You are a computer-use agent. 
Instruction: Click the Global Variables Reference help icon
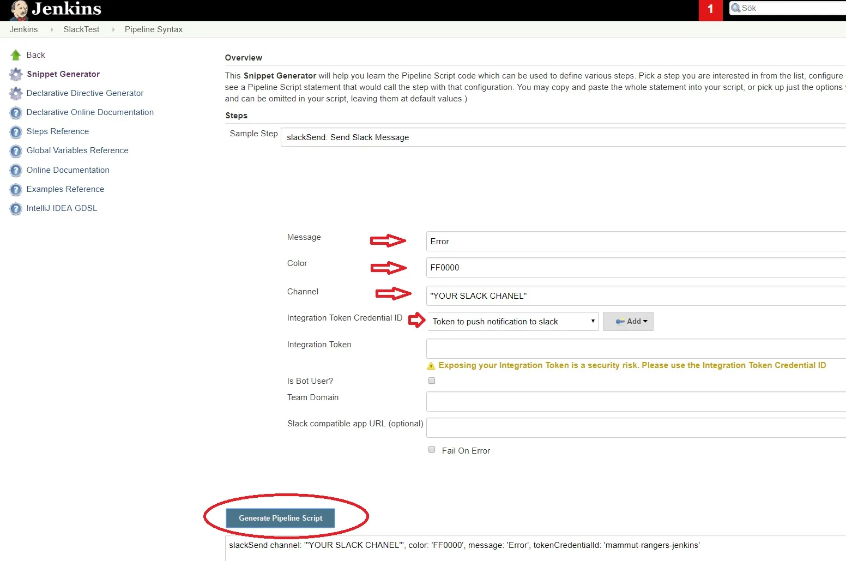point(16,151)
